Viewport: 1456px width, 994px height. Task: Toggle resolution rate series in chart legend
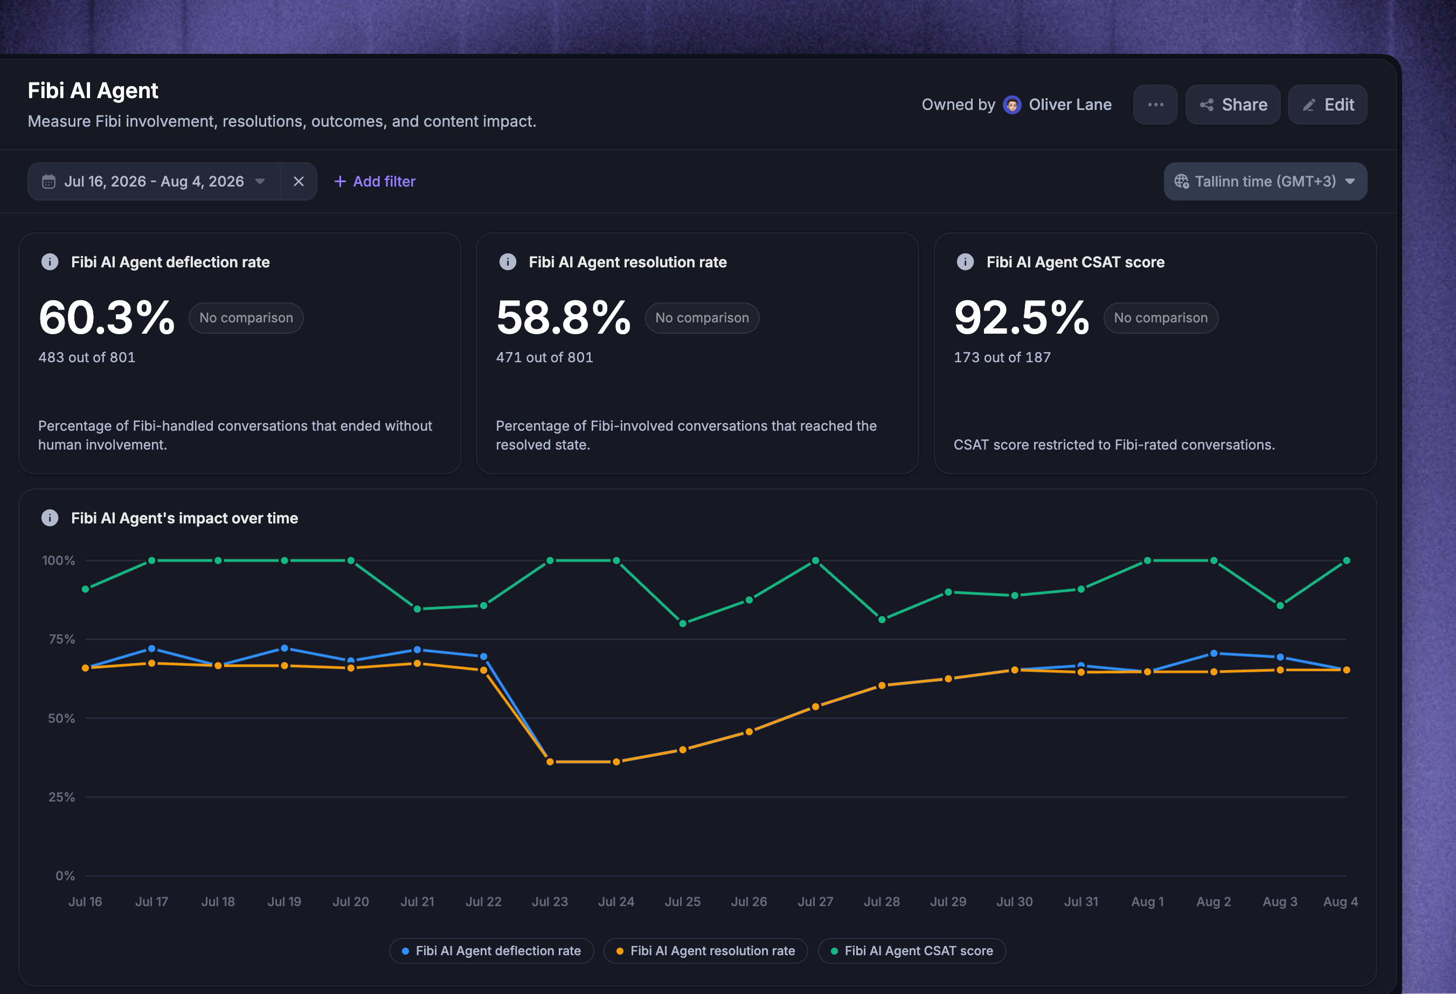click(705, 951)
